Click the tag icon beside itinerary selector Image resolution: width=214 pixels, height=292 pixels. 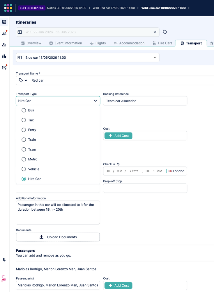165,32
